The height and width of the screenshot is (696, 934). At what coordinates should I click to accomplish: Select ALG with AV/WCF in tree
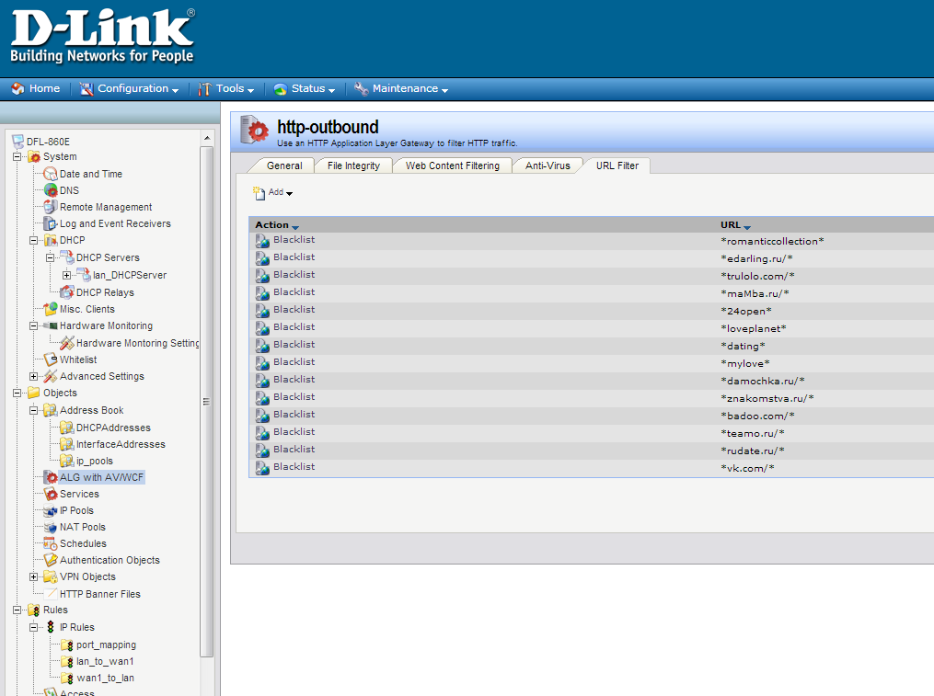pos(102,477)
